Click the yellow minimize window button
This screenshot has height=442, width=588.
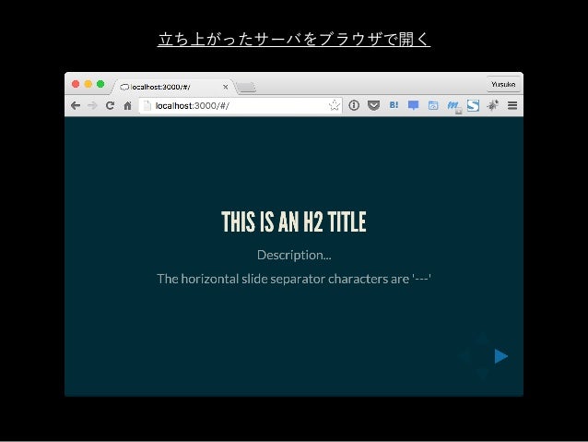pos(88,84)
